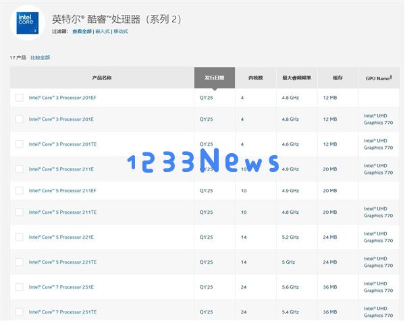The height and width of the screenshot is (321, 405).
Task: Click the 4.6 GHz frequency cell
Action: 290,144
